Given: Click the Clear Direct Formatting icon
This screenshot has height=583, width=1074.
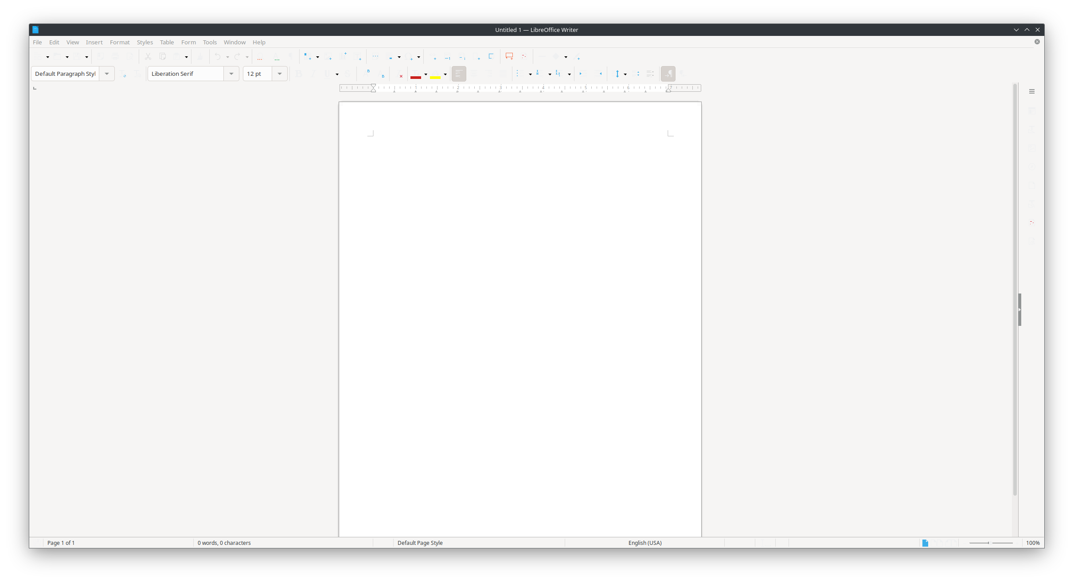Looking at the screenshot, I should tap(399, 74).
